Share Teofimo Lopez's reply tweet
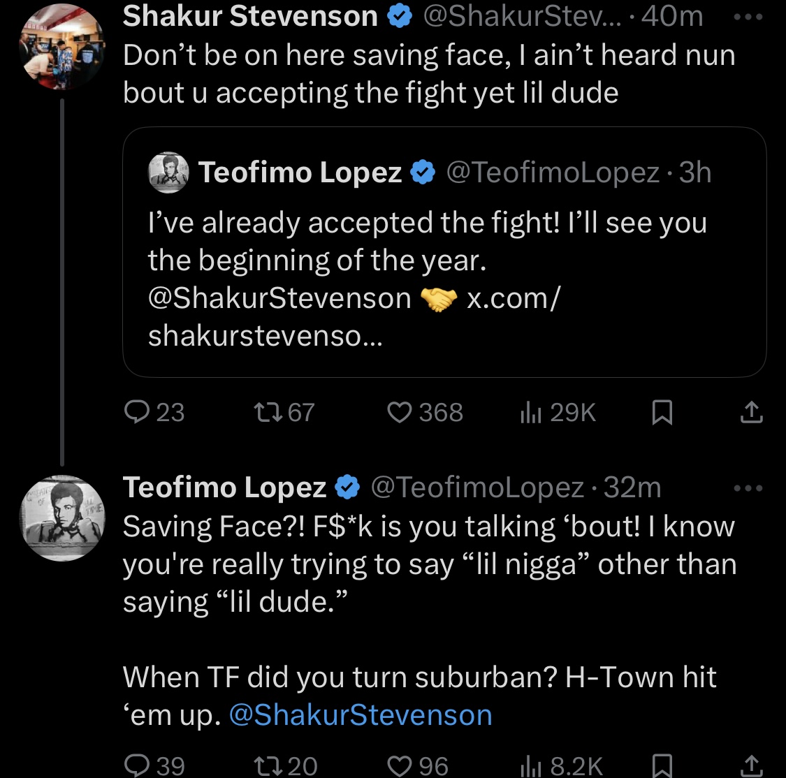Viewport: 786px width, 778px height. pos(751,765)
